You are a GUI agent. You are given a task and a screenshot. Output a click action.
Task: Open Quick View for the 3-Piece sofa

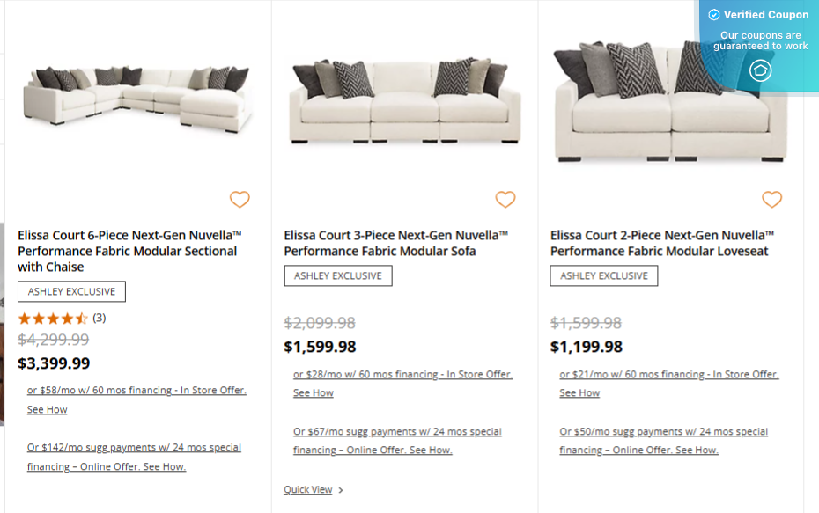click(310, 490)
